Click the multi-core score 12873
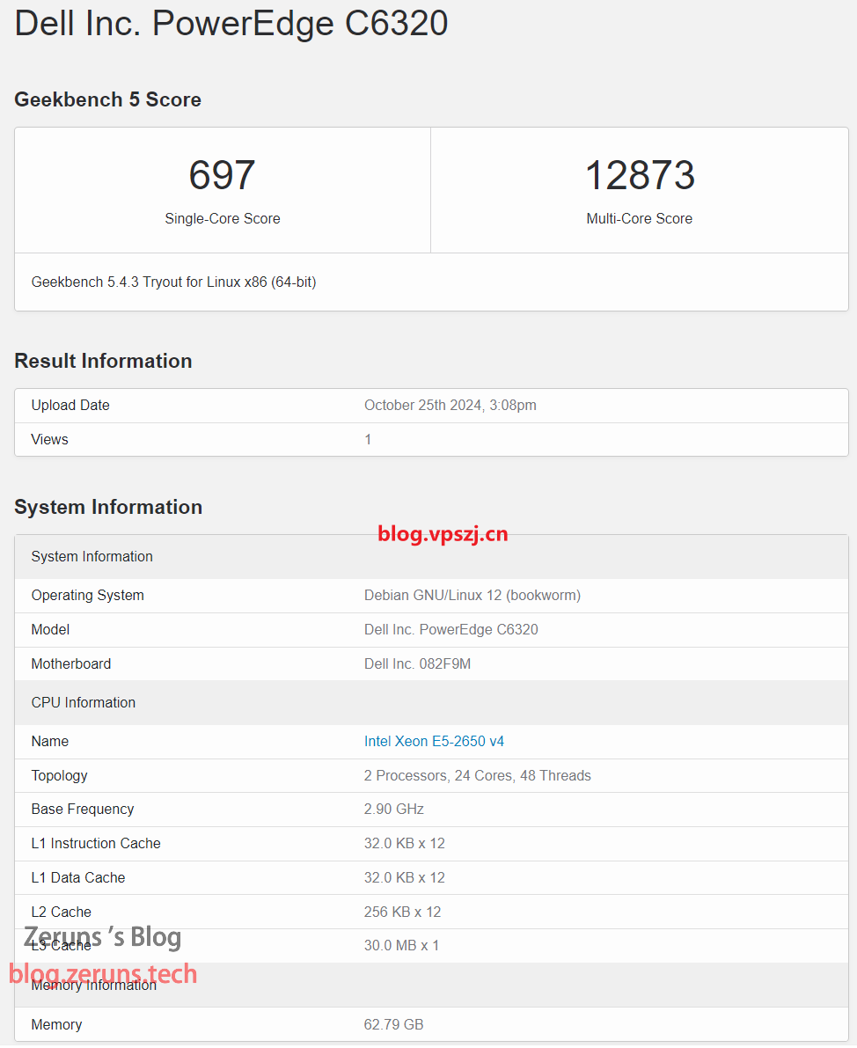Viewport: 857px width, 1048px height. pos(640,175)
